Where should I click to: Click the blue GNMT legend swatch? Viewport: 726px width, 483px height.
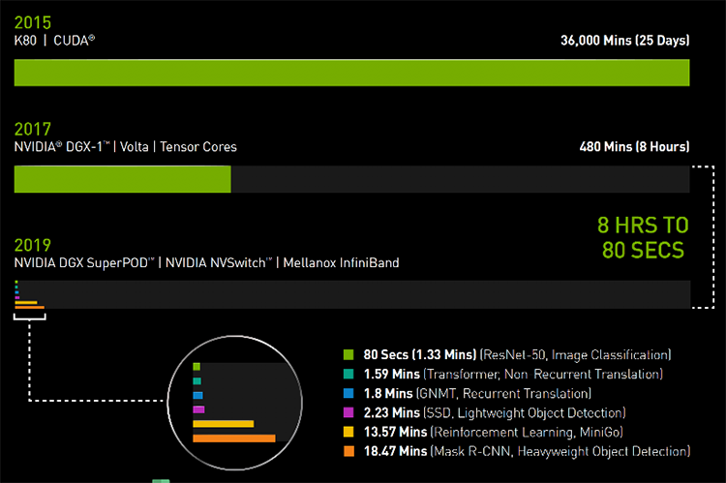pos(348,393)
